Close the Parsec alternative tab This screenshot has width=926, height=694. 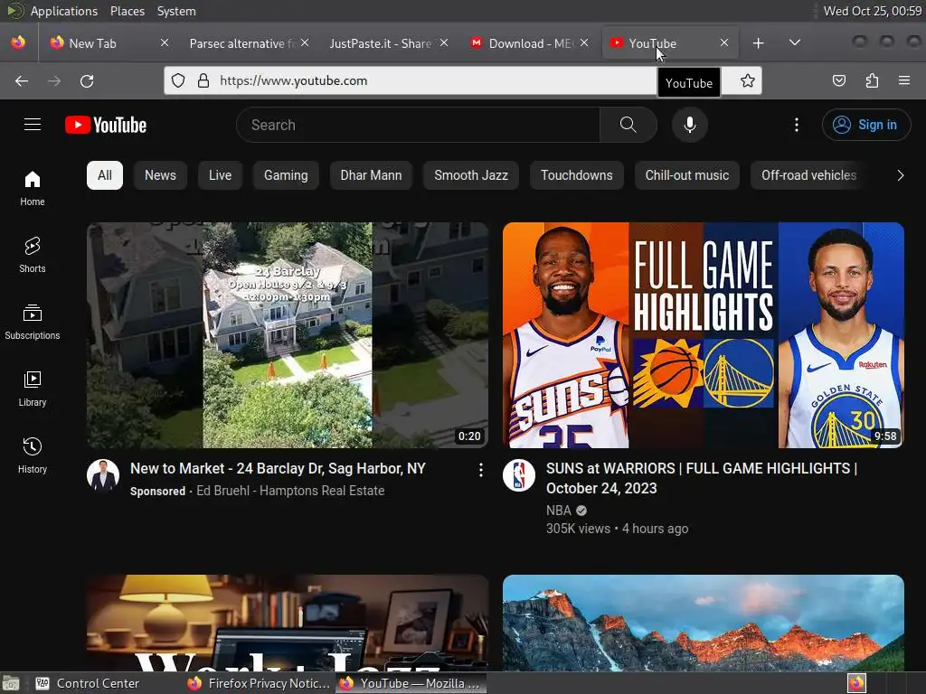point(305,42)
